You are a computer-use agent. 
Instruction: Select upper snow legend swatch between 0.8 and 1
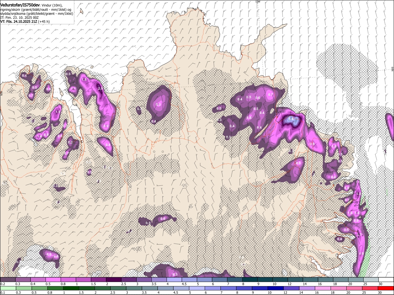pyautogui.click(x=68, y=280)
